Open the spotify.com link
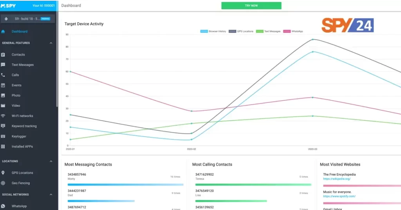 (339, 196)
